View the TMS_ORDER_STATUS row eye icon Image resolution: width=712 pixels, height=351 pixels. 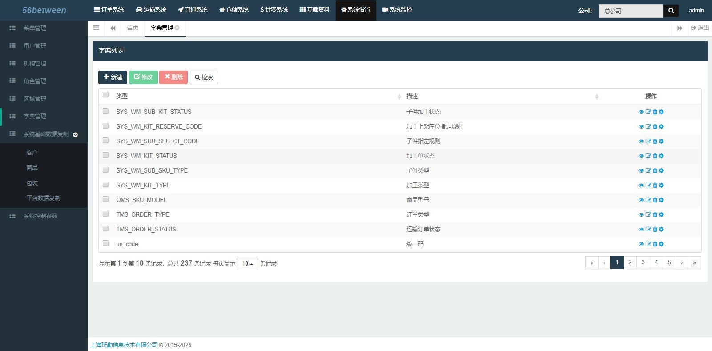tap(641, 230)
